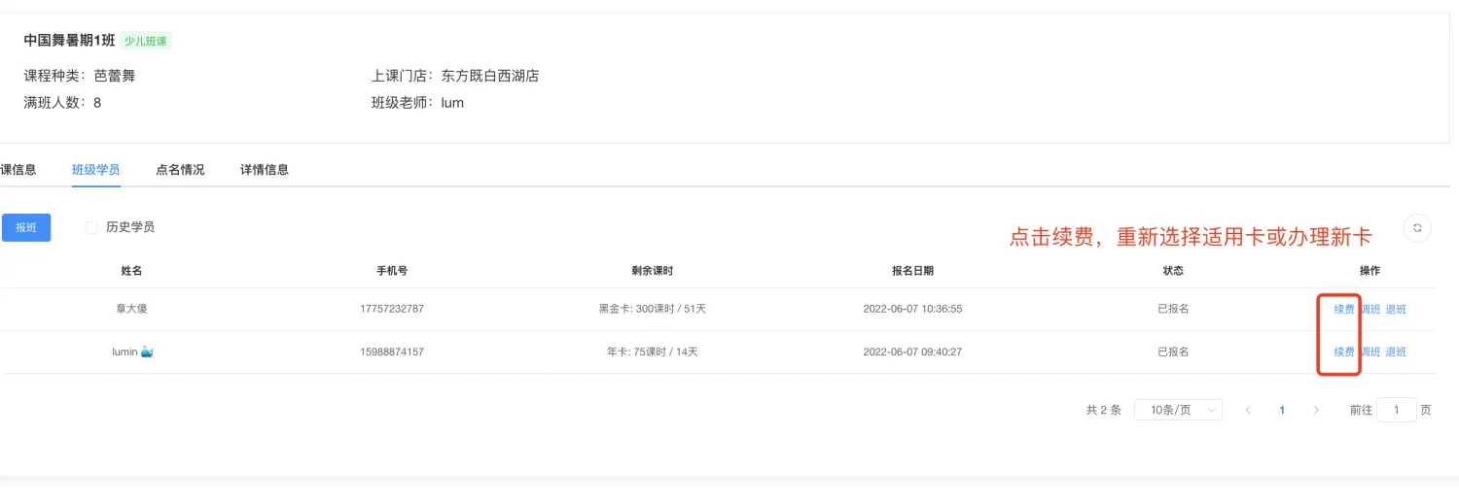Open the 10条/页 page size dropdown
The height and width of the screenshot is (502, 1459).
[x=1178, y=410]
